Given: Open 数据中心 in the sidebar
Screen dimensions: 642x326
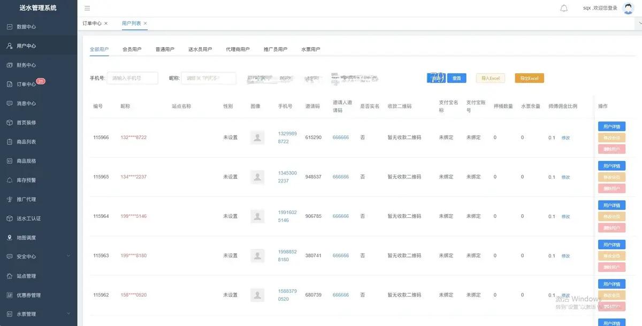Looking at the screenshot, I should pyautogui.click(x=39, y=27).
